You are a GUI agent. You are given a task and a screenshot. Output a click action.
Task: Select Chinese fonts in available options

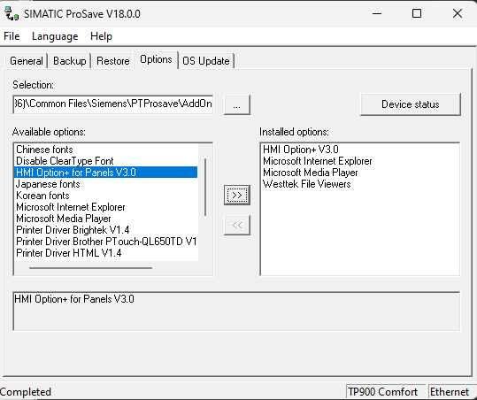coord(44,150)
